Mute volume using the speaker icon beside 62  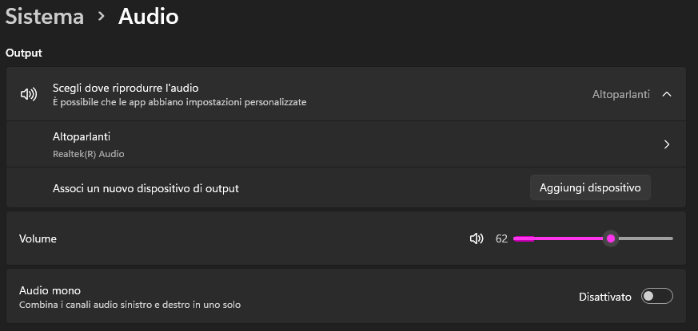point(477,238)
